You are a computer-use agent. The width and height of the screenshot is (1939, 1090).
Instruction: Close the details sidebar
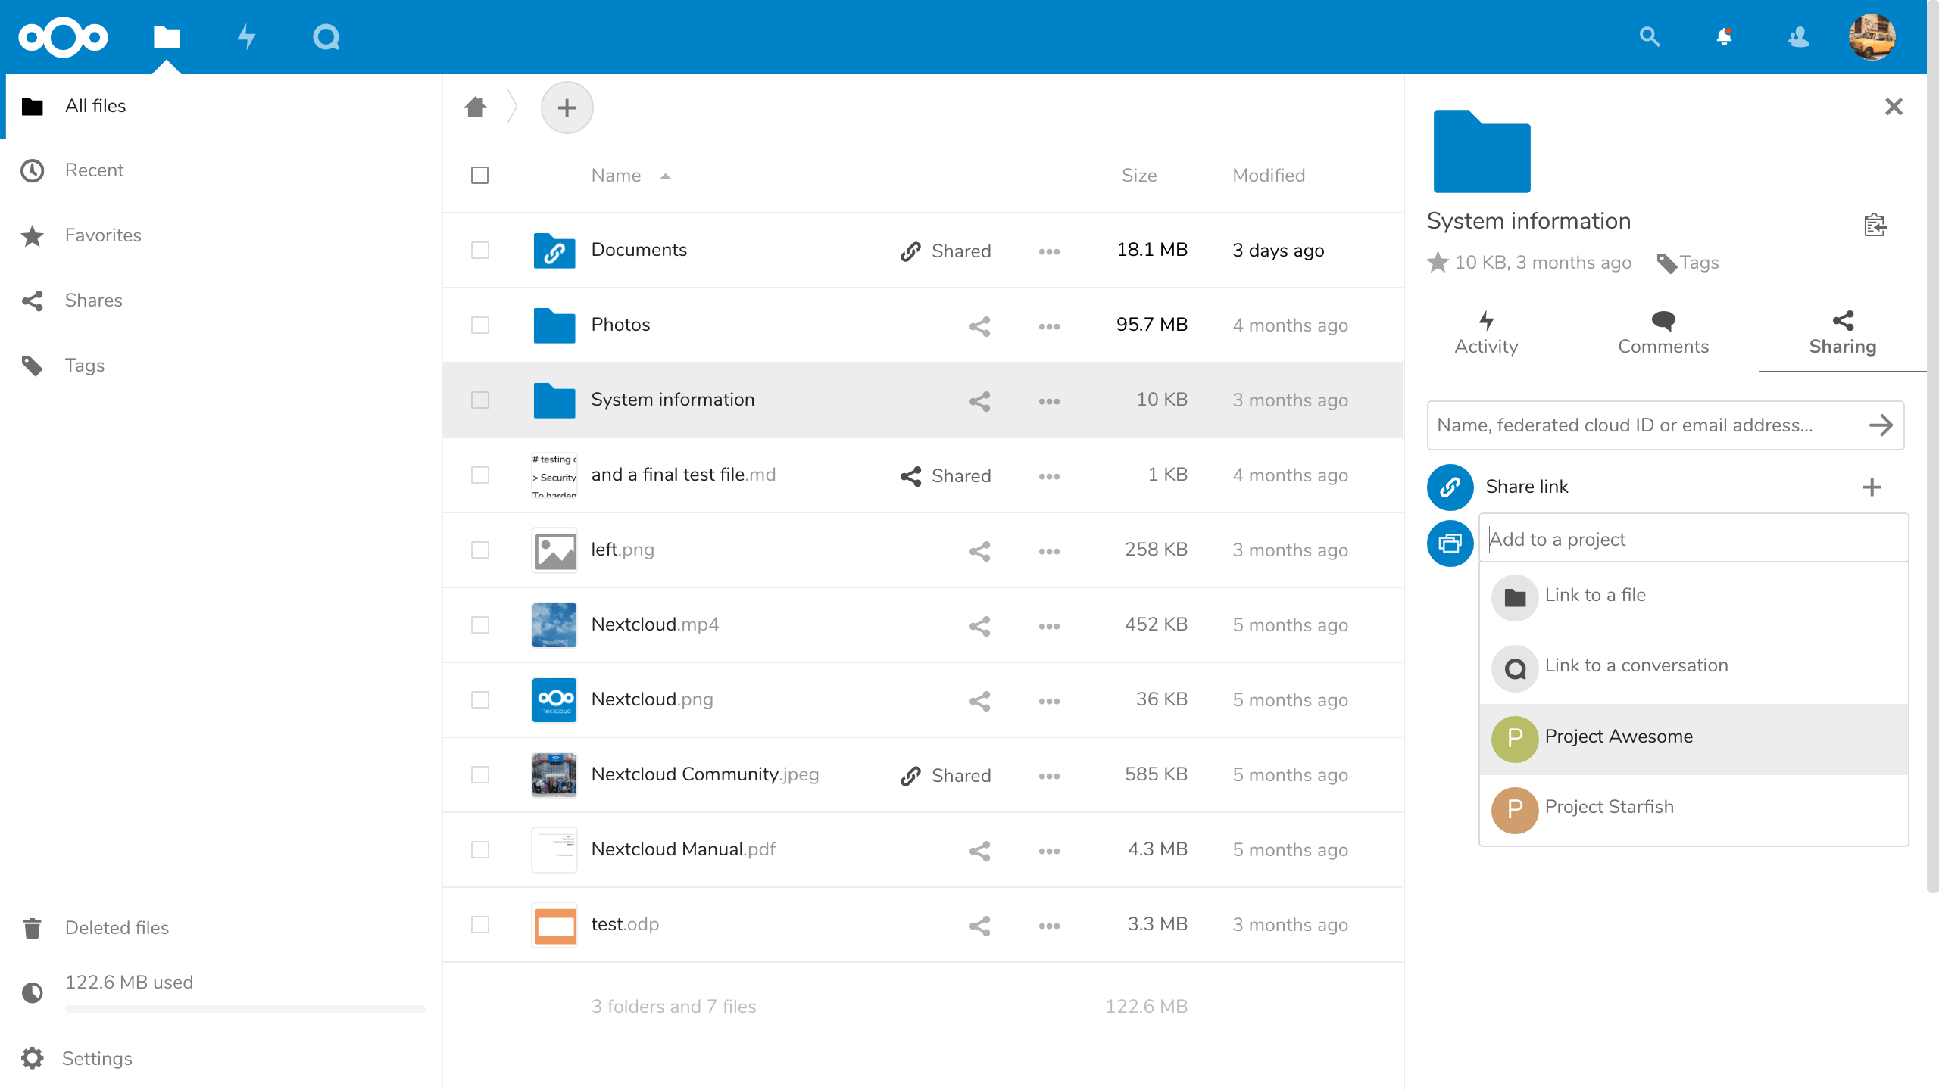[x=1894, y=107]
